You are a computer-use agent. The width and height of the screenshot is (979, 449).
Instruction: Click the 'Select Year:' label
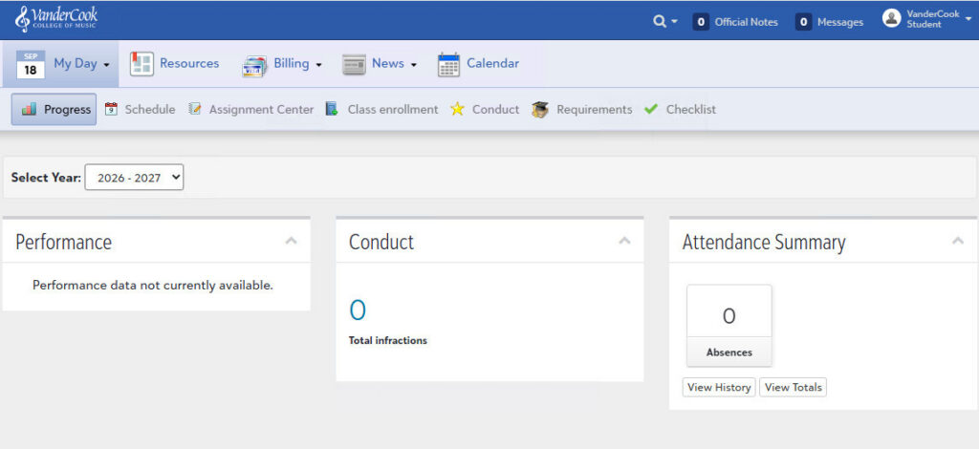click(x=46, y=178)
